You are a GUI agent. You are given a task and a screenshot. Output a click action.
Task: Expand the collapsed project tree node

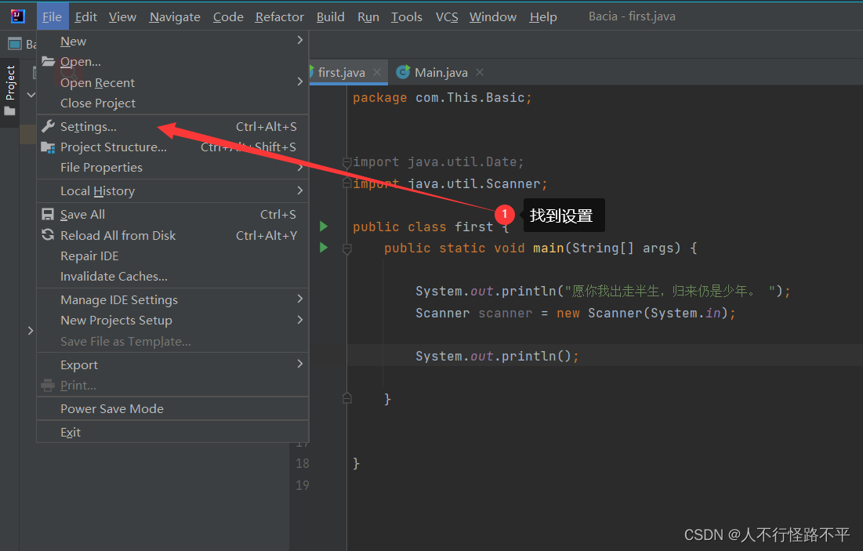pos(31,331)
